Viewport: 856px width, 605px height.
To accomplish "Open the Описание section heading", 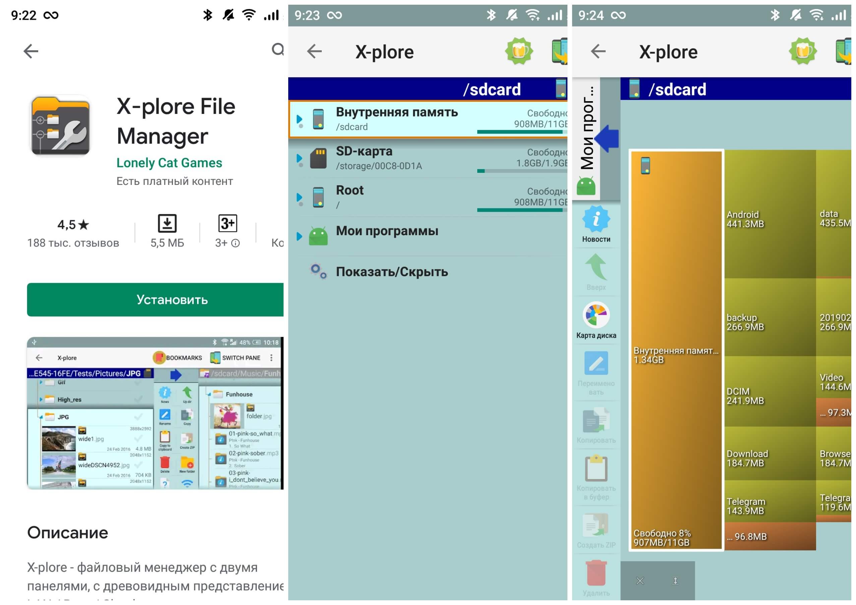I will coord(67,532).
